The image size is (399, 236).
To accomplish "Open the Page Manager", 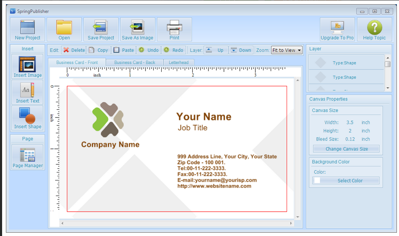I will click(x=27, y=157).
